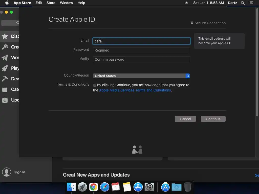
Task: Click the vertical scrollbar of the dialog
Action: tap(257, 62)
